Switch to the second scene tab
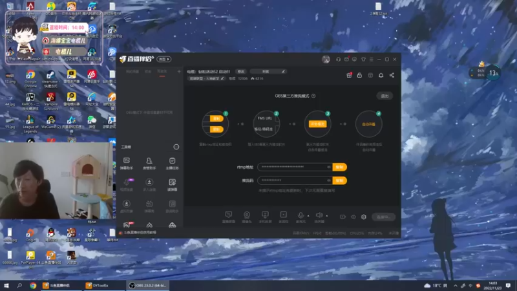 tap(149, 72)
